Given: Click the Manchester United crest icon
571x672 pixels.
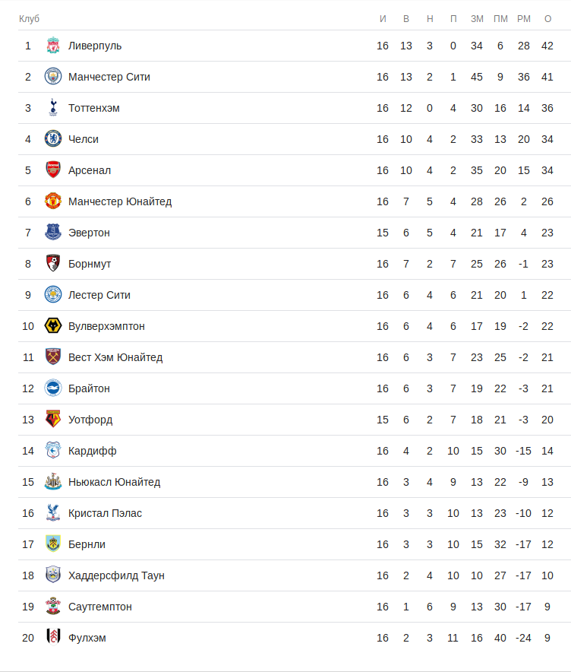Looking at the screenshot, I should click(52, 201).
